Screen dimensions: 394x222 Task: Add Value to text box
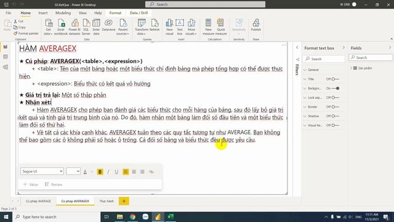[30, 184]
